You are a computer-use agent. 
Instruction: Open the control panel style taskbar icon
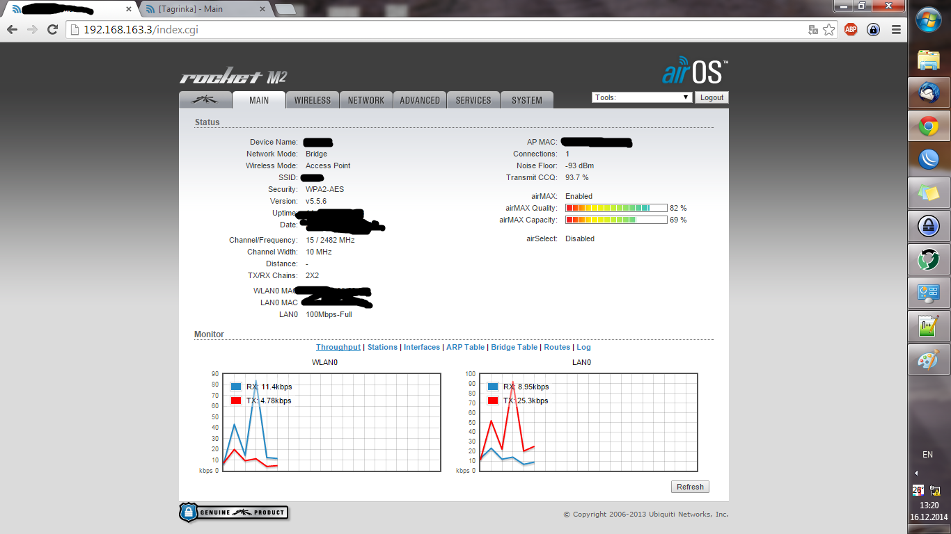pyautogui.click(x=929, y=293)
